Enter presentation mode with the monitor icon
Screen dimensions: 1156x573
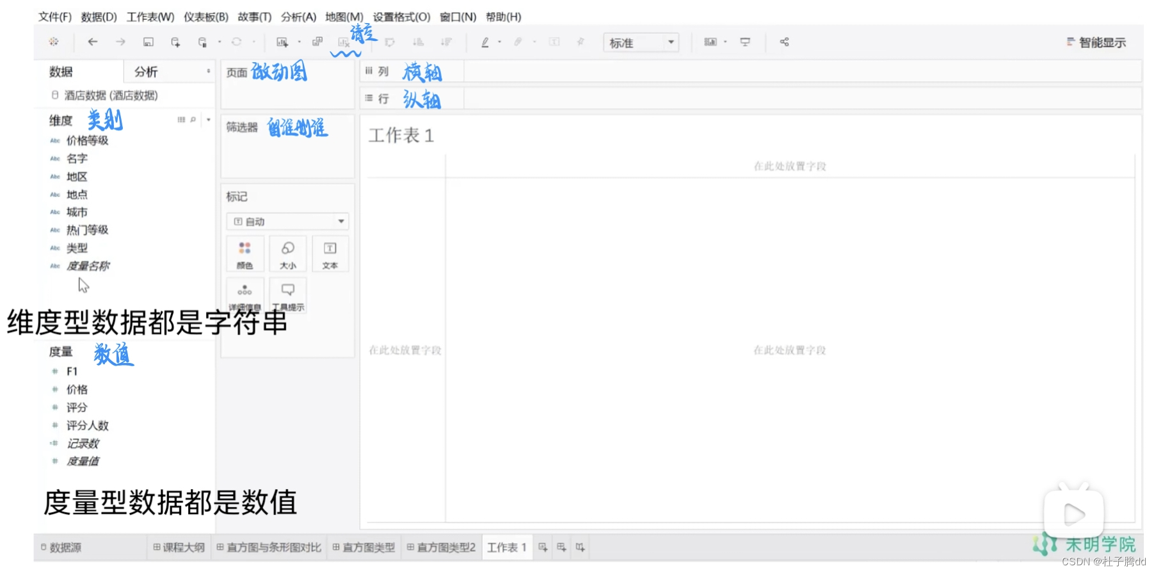click(x=745, y=42)
